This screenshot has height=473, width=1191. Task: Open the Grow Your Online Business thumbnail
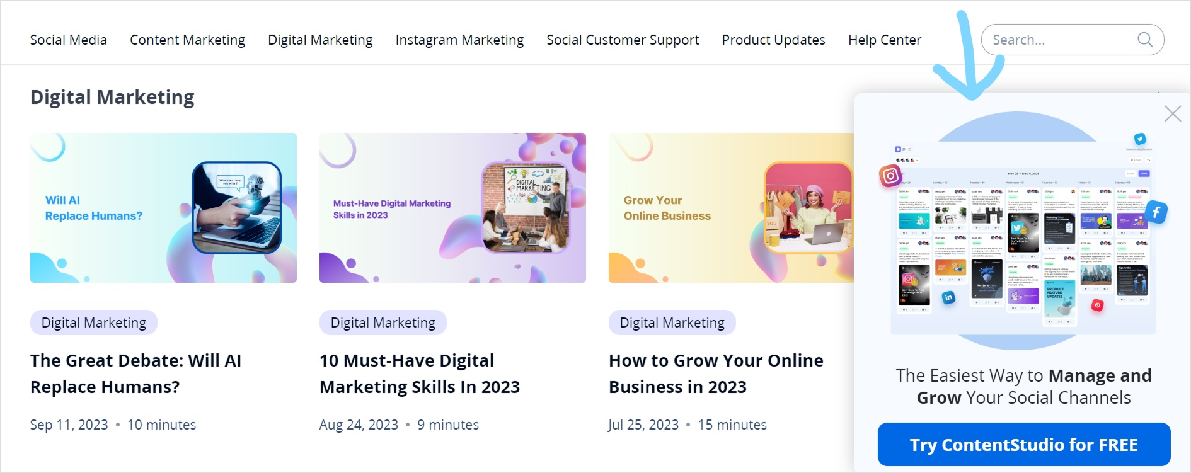point(731,208)
